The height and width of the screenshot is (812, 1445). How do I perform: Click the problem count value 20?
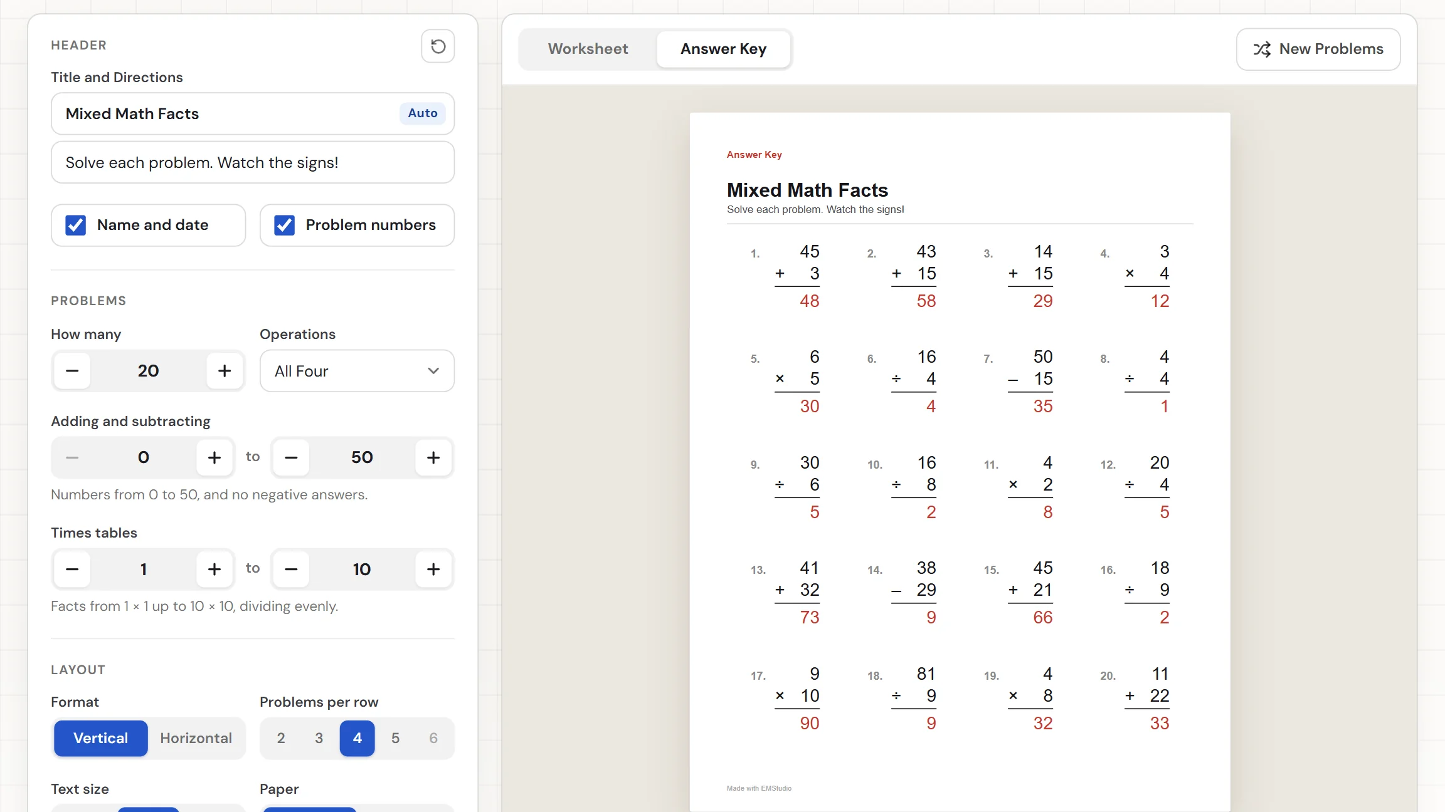click(149, 371)
